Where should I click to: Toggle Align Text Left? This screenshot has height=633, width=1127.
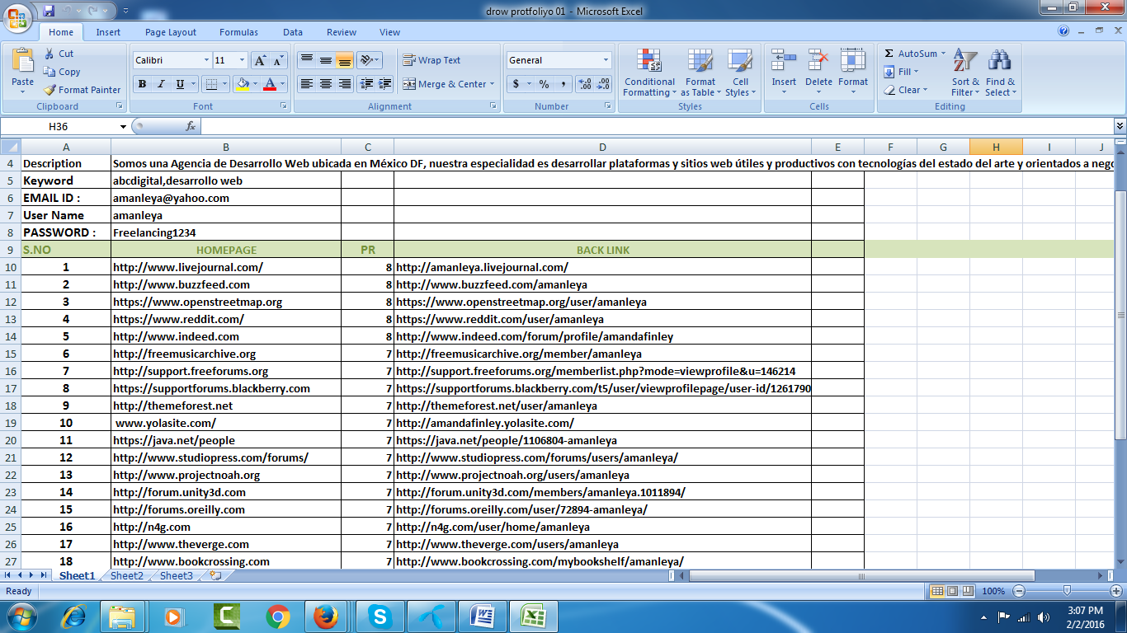tap(306, 84)
